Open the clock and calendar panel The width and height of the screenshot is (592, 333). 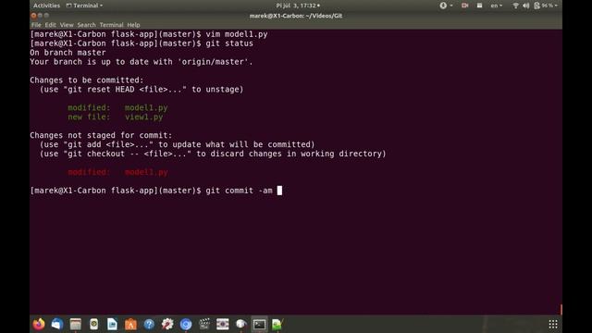coord(298,6)
